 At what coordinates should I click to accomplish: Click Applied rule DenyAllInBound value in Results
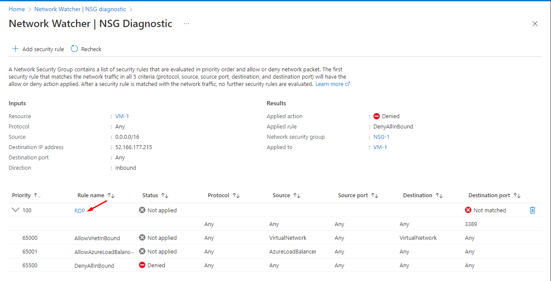tap(393, 127)
